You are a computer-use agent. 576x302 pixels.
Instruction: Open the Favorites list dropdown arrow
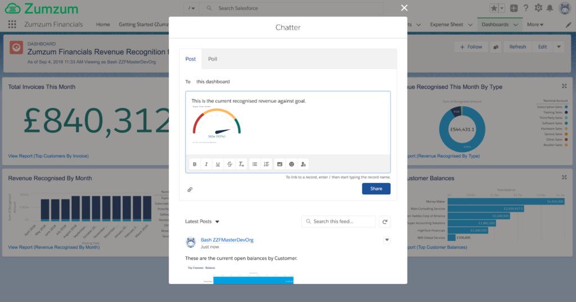[502, 8]
